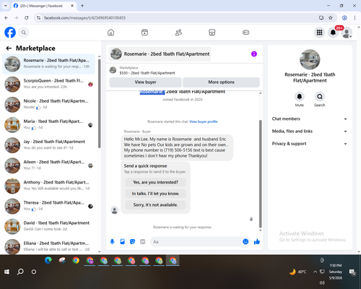Open the Nicole conversation
The width and height of the screenshot is (361, 289).
48,105
